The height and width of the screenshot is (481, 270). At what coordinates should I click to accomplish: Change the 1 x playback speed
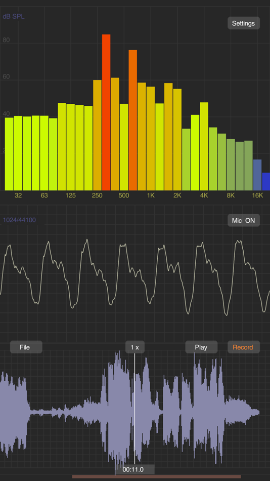pyautogui.click(x=135, y=347)
